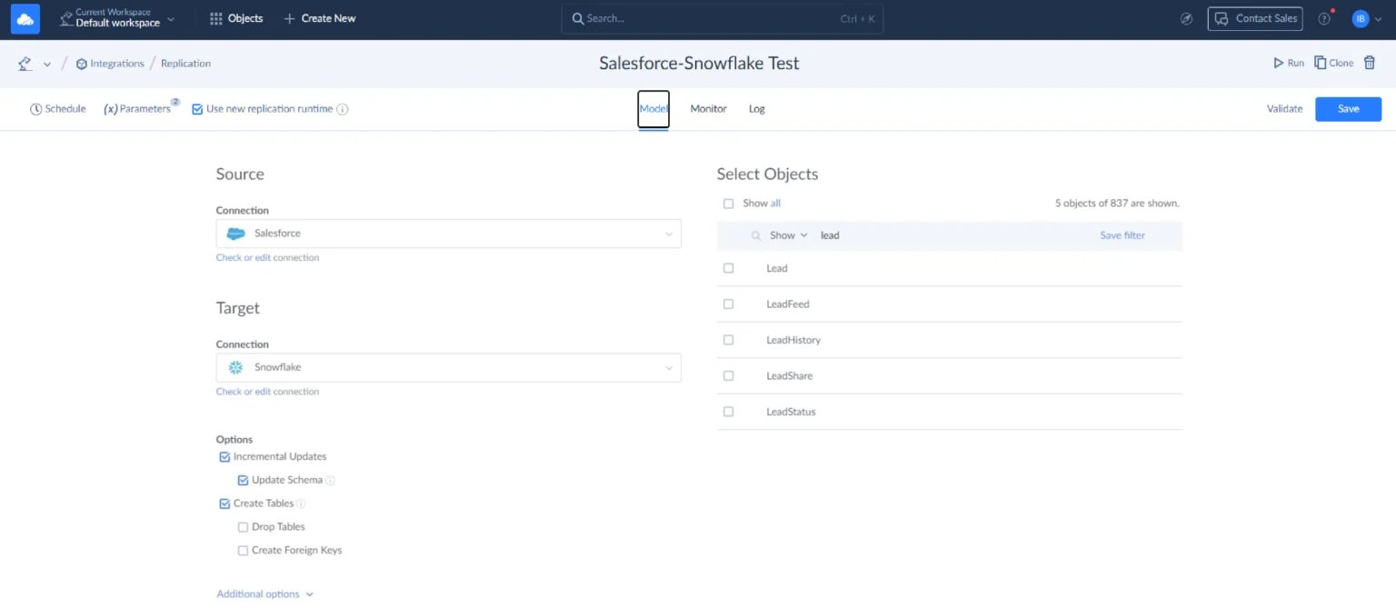Open the help question mark icon
Screen dimensions: 1396x608
click(1324, 18)
